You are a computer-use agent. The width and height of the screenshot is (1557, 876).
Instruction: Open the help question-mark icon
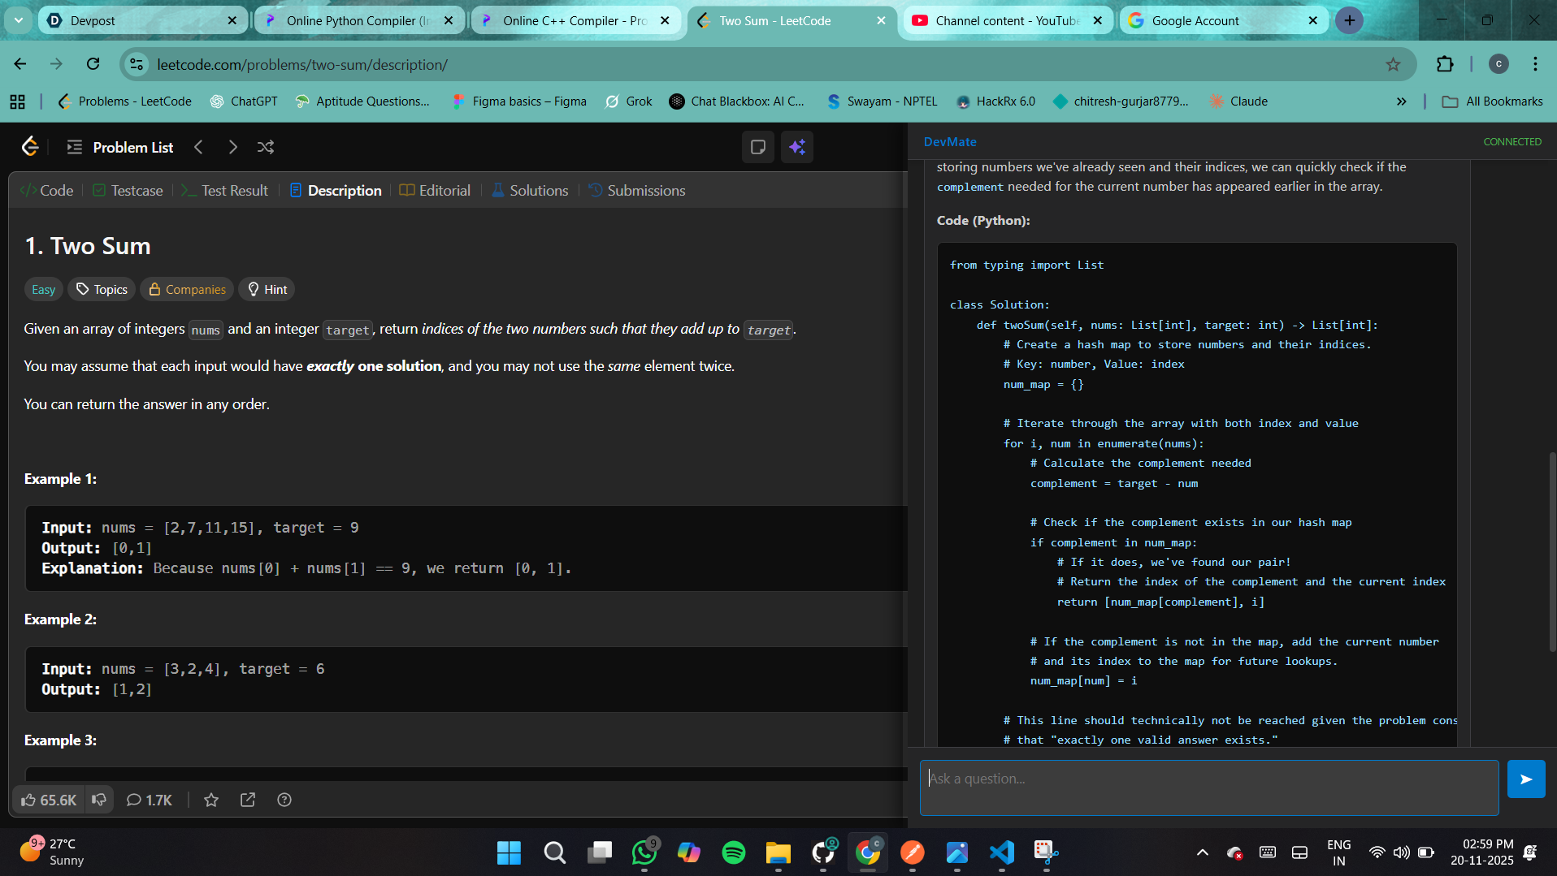(284, 800)
